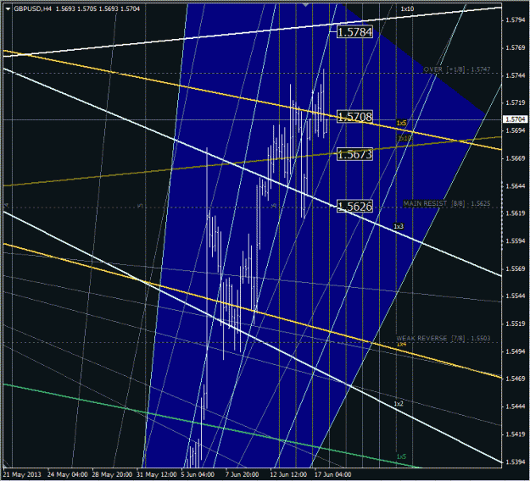Screen dimensions: 530x481
Task: Click the 17 Jun 04:00 time label
Action: pos(333,474)
